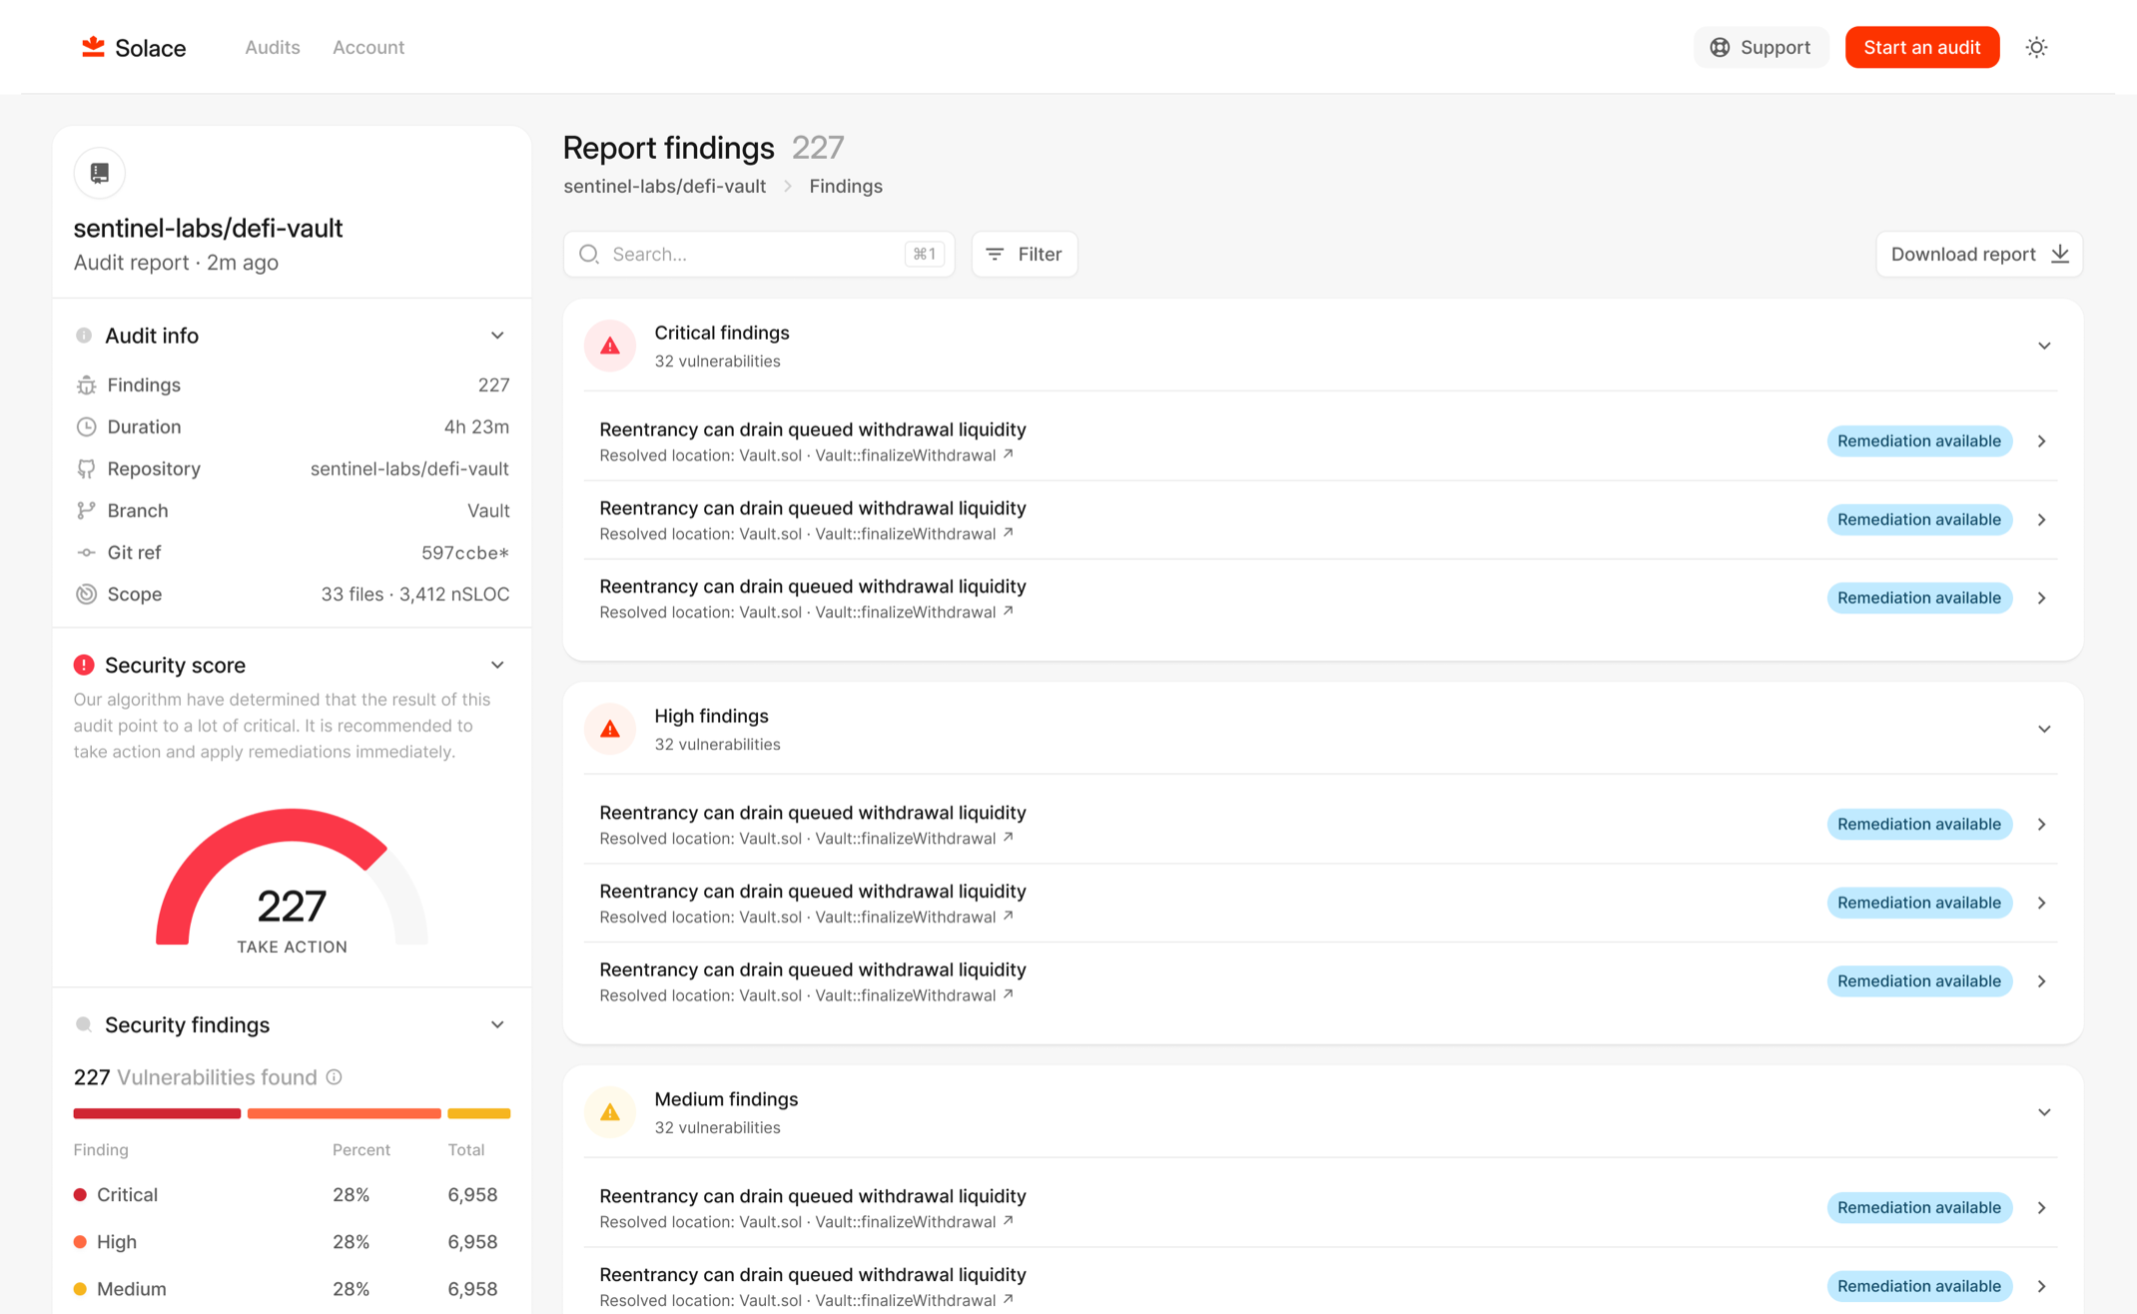Click the magnifier icon in the search box
The width and height of the screenshot is (2137, 1314).
pos(589,254)
